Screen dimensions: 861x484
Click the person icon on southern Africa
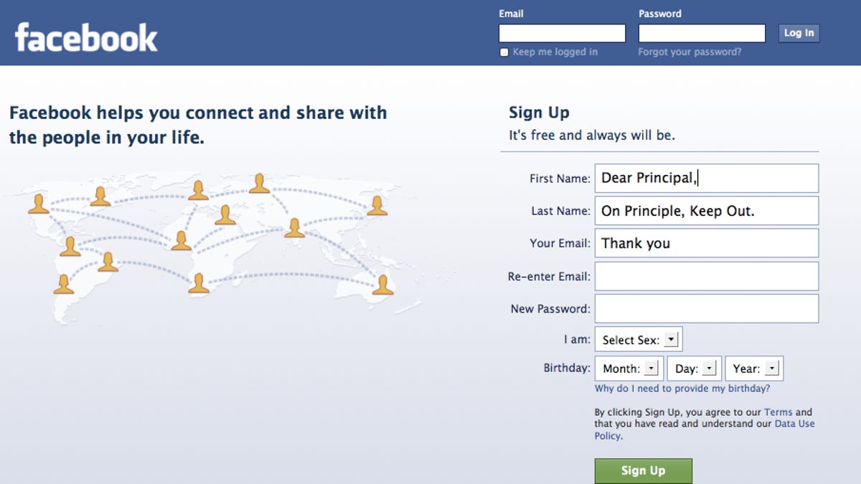click(199, 283)
